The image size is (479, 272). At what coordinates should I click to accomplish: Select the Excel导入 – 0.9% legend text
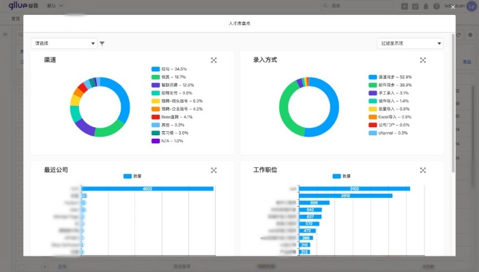click(395, 117)
